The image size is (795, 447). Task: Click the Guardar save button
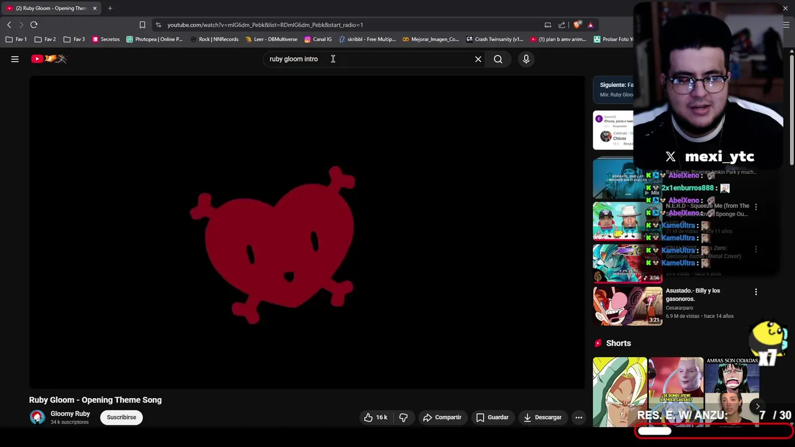coord(493,417)
